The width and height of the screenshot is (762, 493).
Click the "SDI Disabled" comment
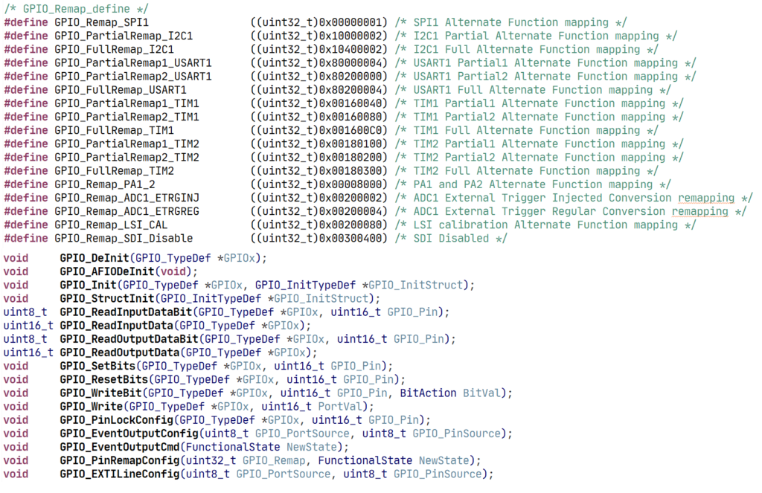pos(451,239)
